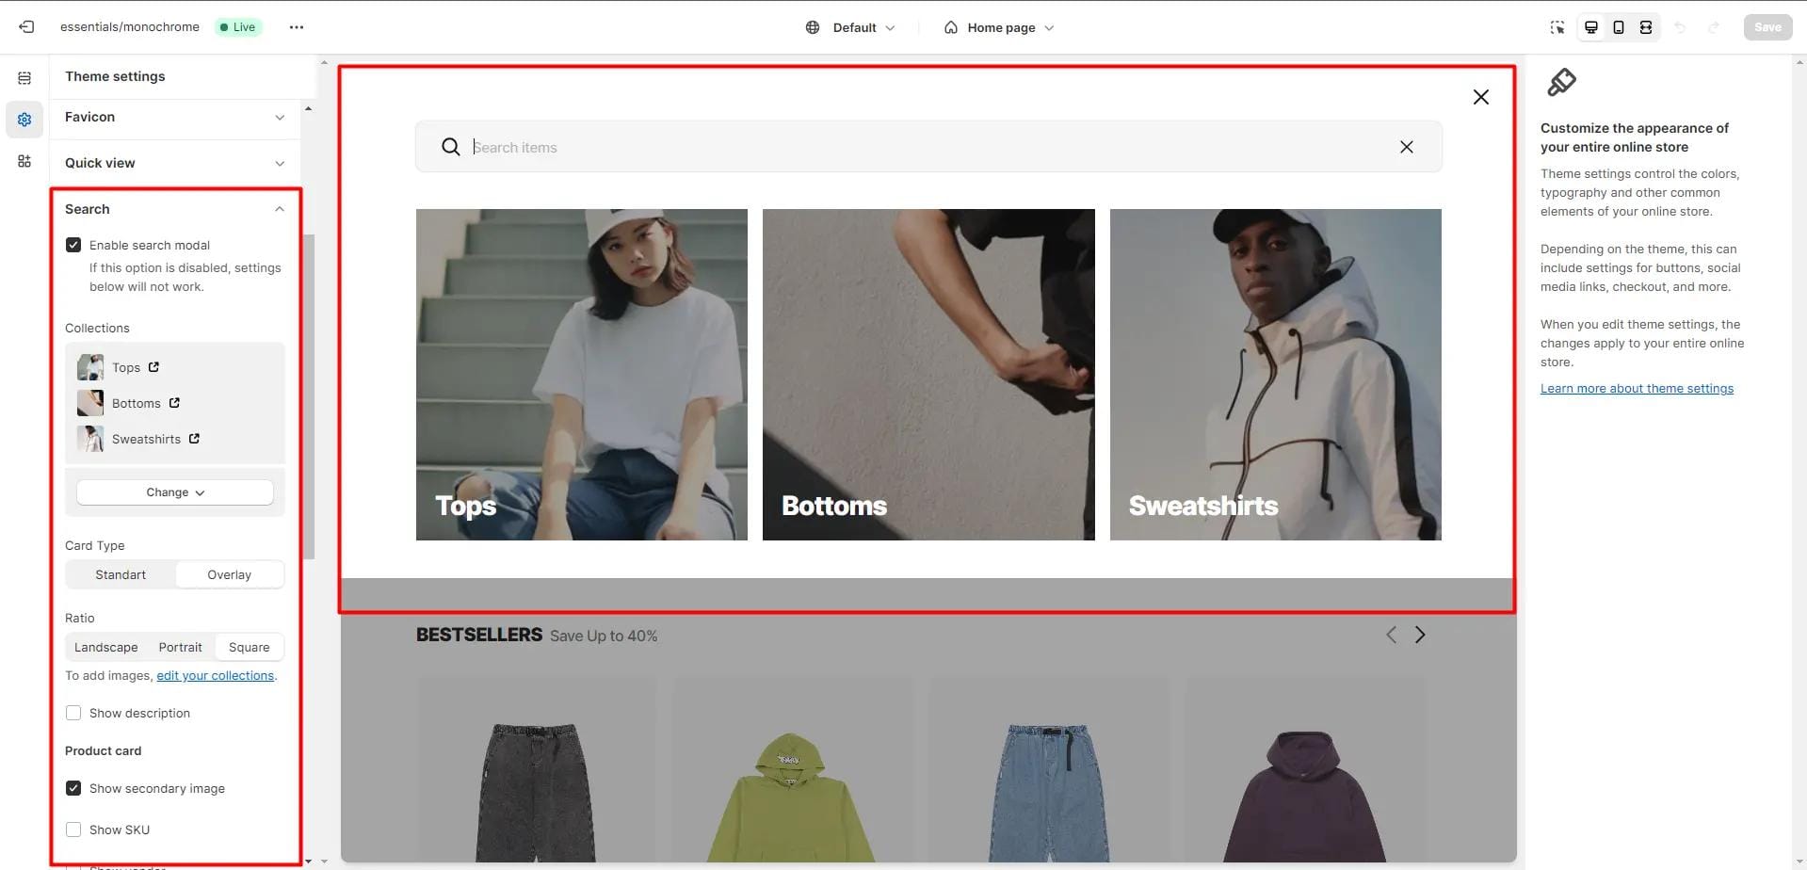This screenshot has height=870, width=1807.
Task: Toggle the inspector selection tool
Action: 1557,27
